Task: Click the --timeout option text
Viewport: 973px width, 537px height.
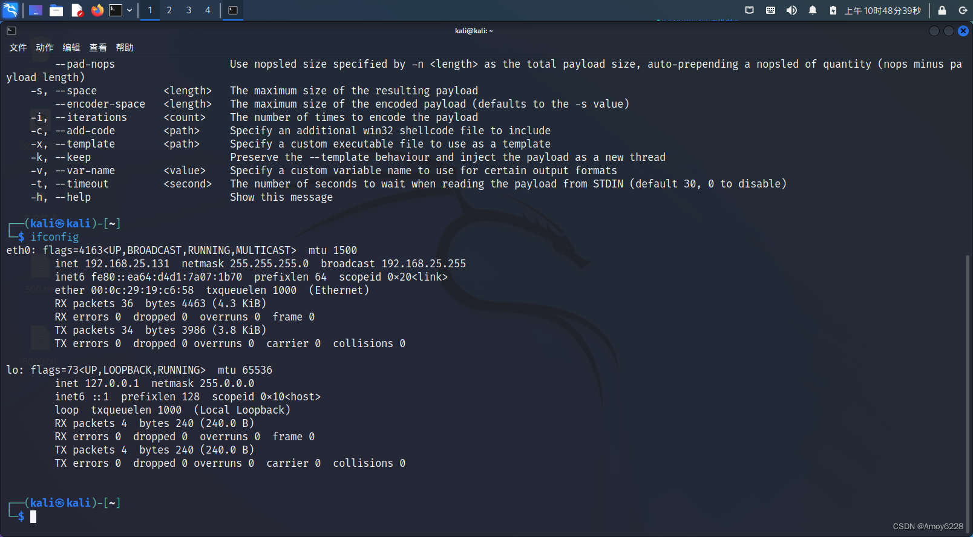Action: 82,184
